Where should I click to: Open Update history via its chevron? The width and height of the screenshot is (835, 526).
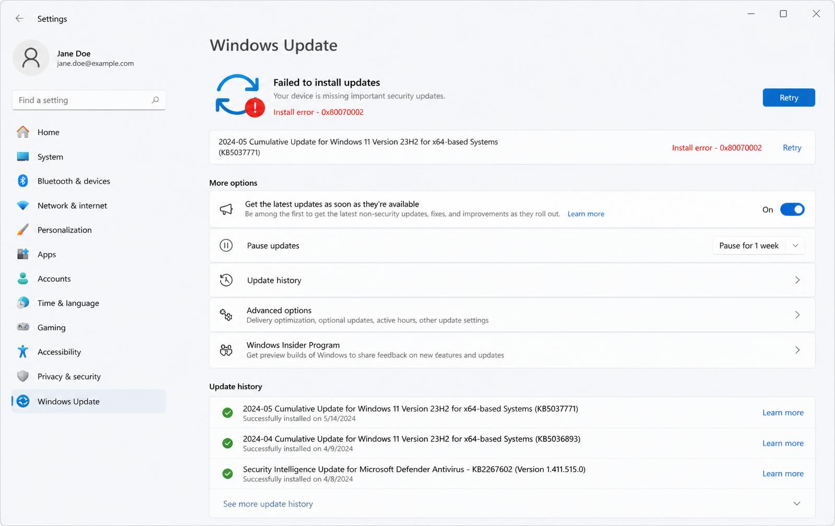tap(797, 280)
